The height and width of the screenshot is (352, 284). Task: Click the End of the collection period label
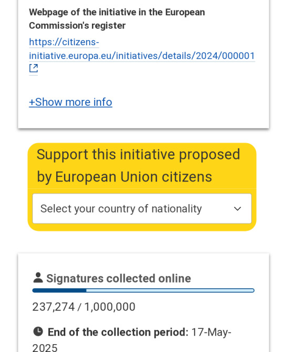(x=118, y=332)
